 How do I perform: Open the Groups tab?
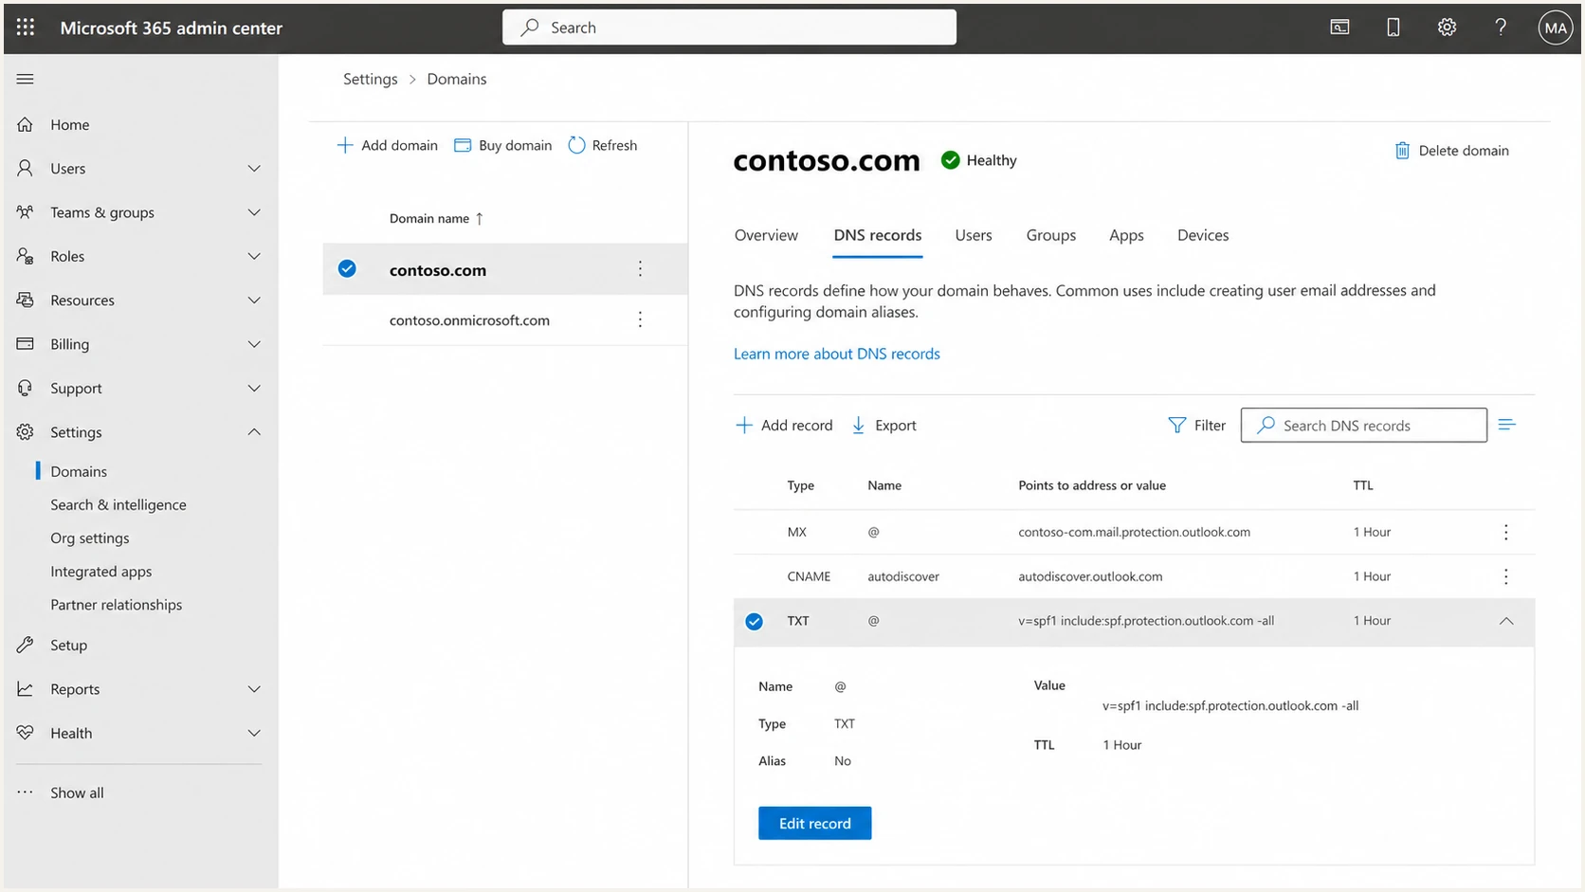coord(1050,235)
